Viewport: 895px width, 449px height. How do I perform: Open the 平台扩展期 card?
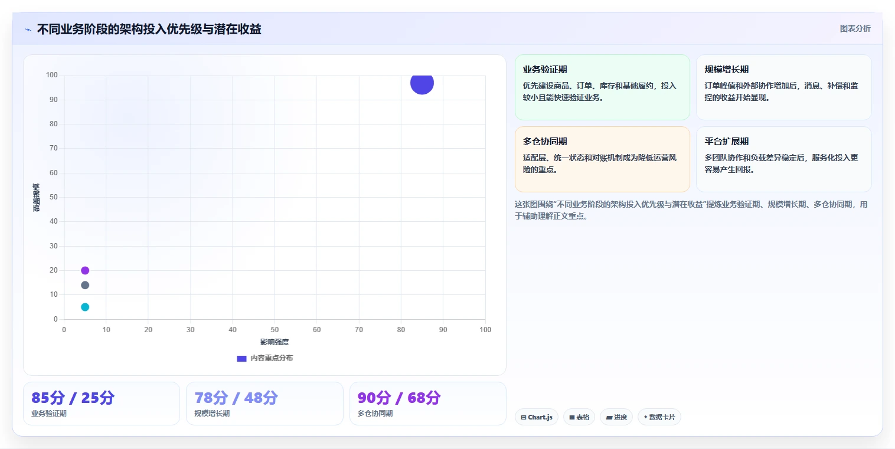783,159
